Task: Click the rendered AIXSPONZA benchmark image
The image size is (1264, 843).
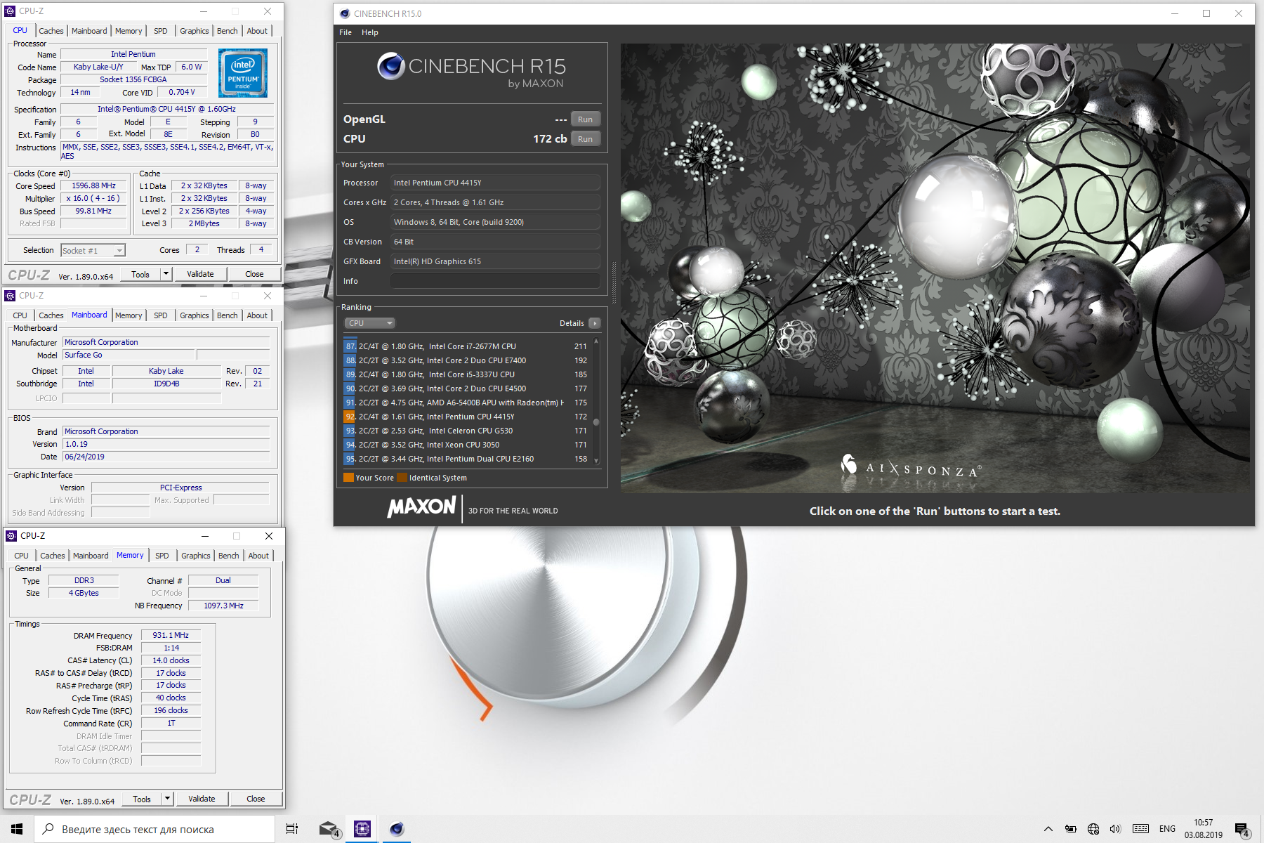Action: click(935, 268)
